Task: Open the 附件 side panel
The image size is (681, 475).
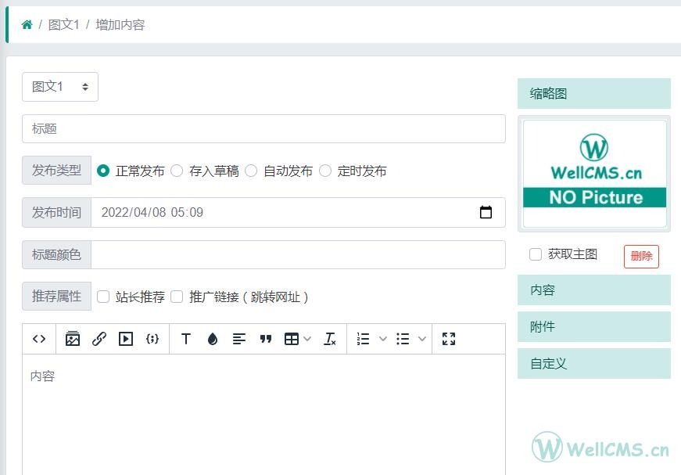Action: (x=593, y=327)
